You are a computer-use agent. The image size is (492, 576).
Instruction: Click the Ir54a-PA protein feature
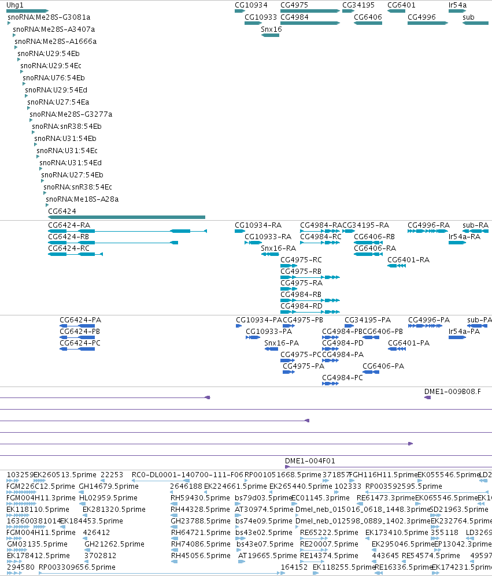pyautogui.click(x=457, y=337)
